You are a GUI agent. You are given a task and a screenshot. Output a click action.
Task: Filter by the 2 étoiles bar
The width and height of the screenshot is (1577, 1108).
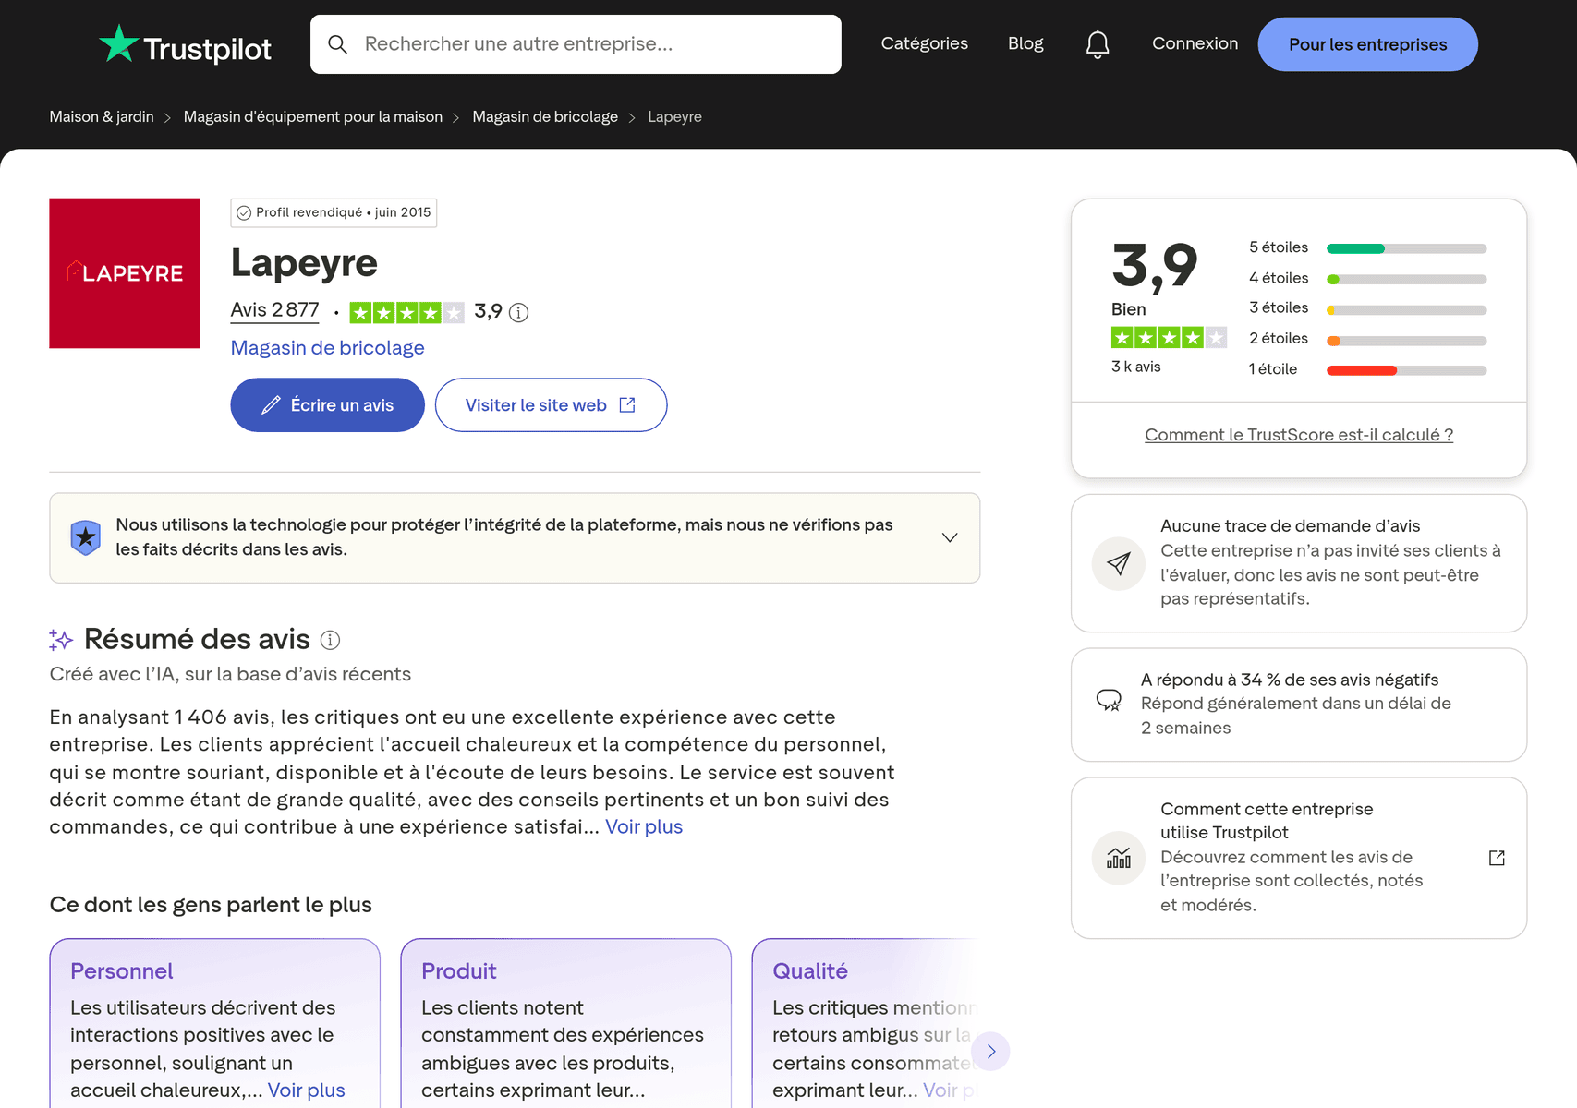pos(1406,341)
